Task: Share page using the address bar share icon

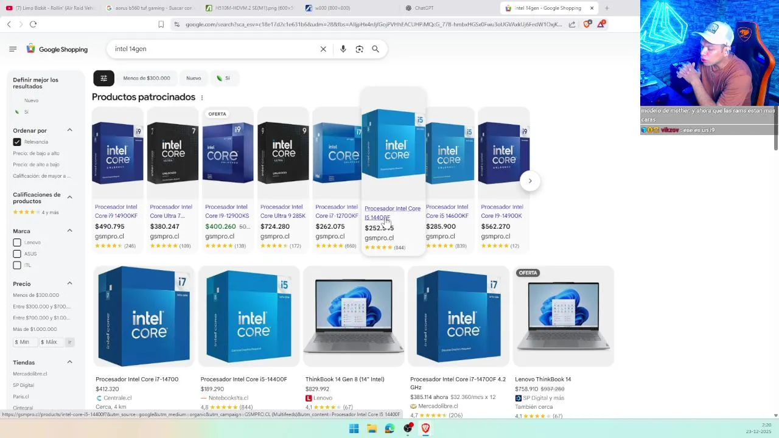Action: (572, 24)
